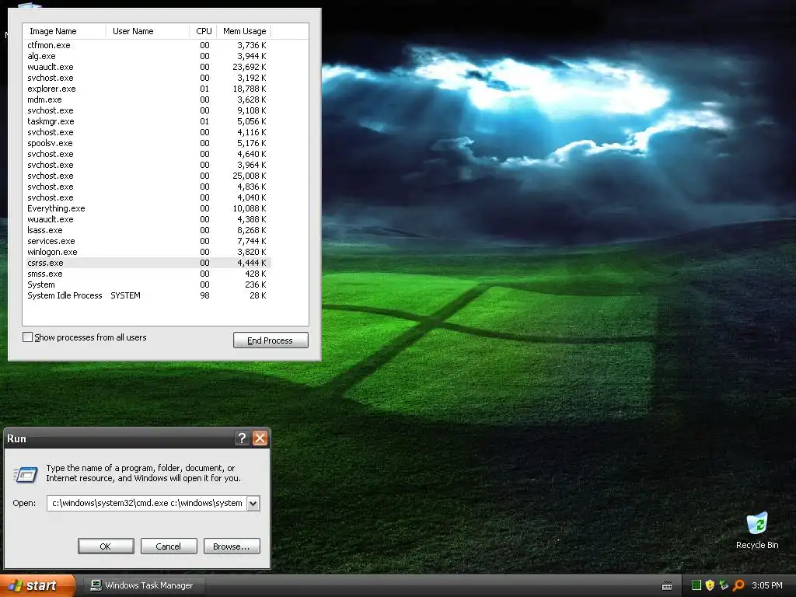
Task: Select wuauclt.exe using 4,388 K memory
Action: pyautogui.click(x=148, y=219)
